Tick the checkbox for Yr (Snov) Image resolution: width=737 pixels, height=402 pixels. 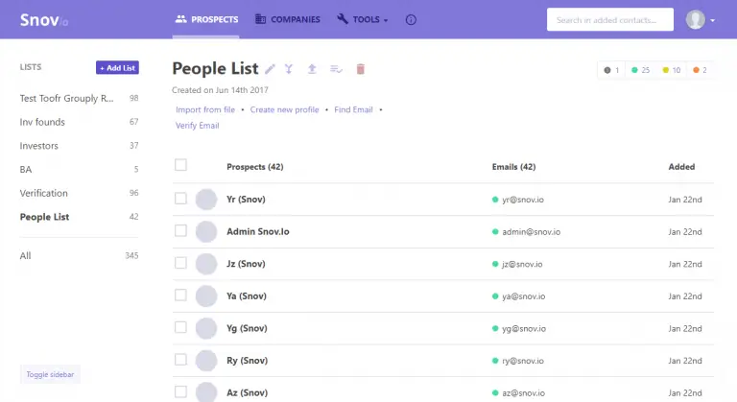click(x=180, y=199)
